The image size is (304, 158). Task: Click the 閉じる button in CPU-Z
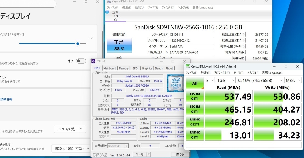pos(180,154)
